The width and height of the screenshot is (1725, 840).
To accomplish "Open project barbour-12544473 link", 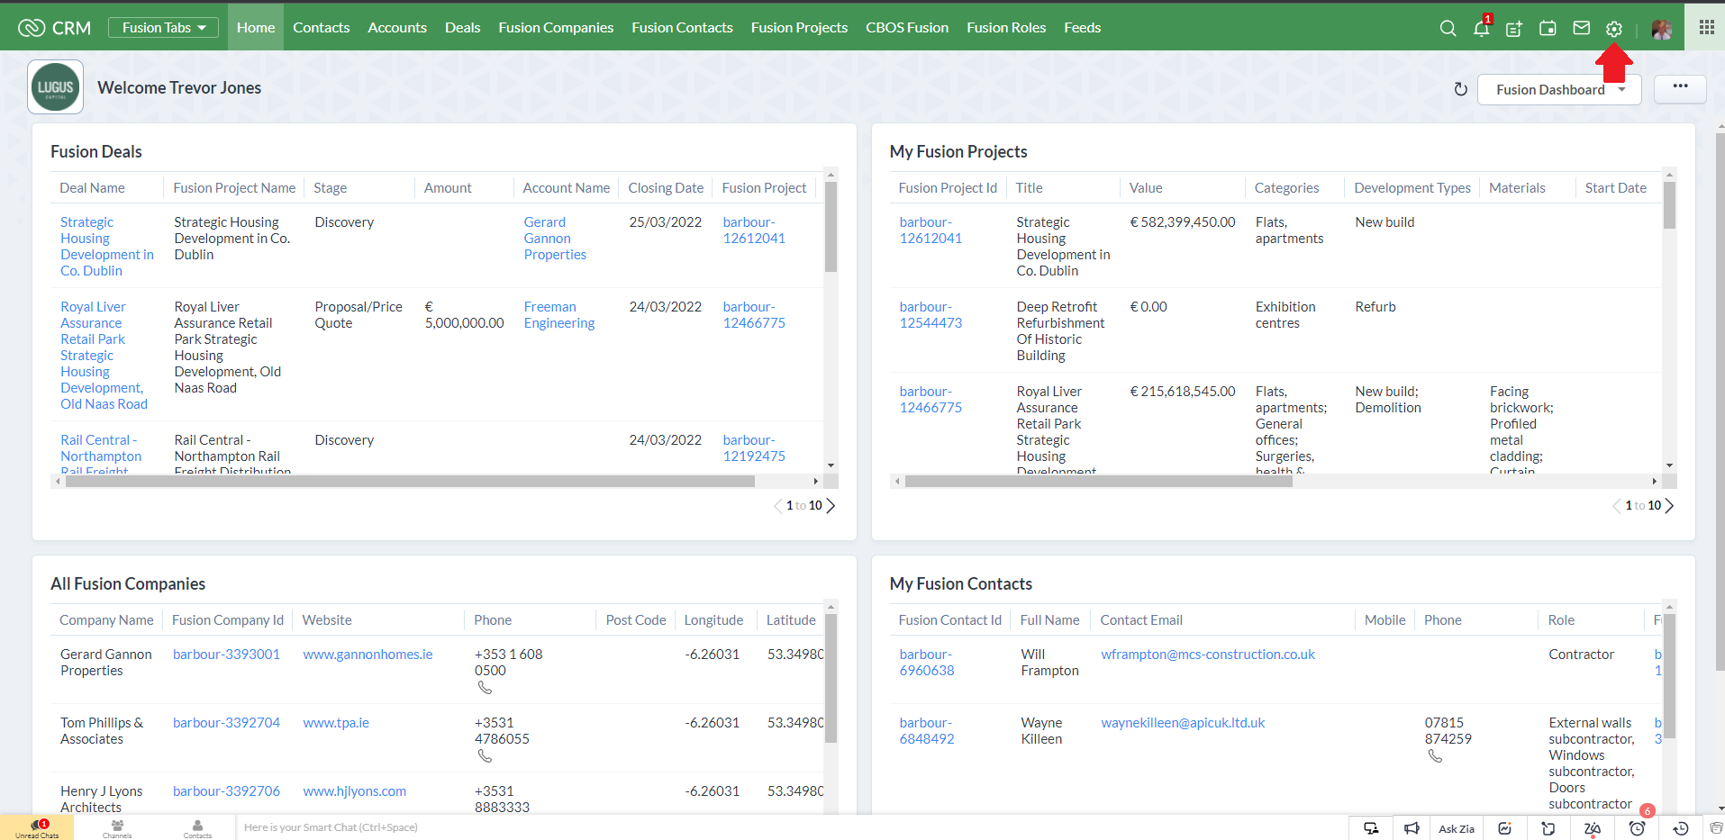I will [931, 315].
